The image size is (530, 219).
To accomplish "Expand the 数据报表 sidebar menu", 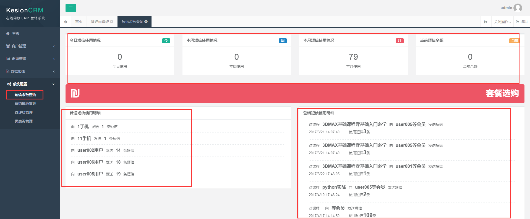I will [30, 71].
